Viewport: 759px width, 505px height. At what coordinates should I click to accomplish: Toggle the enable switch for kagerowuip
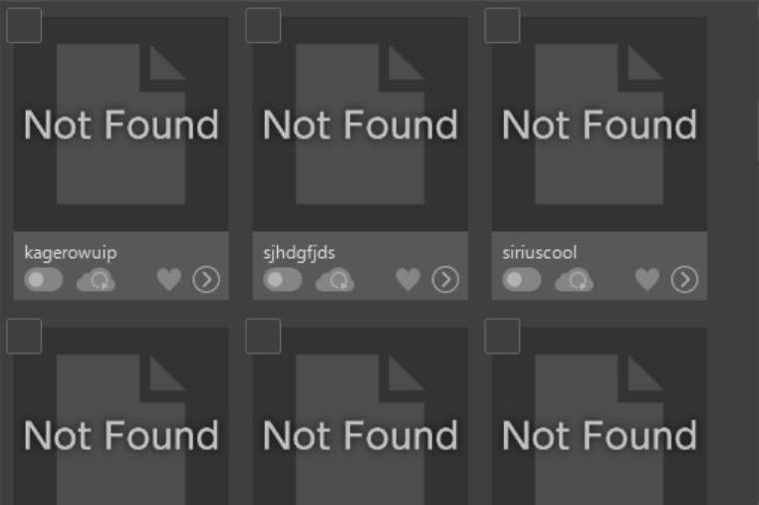coord(44,280)
